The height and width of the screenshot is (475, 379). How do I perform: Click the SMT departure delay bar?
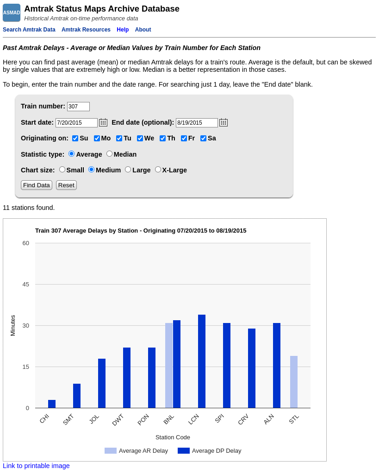(77, 396)
